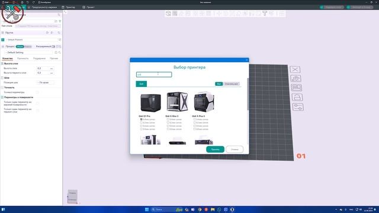The image size is (379, 213).
Task: Check the first nozzle box under Qidi X-Max 3
Action: 168,120
